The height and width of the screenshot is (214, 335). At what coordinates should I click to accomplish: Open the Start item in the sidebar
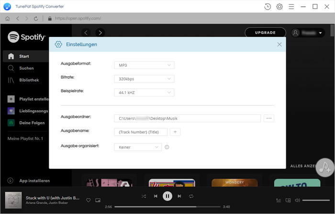pos(26,56)
